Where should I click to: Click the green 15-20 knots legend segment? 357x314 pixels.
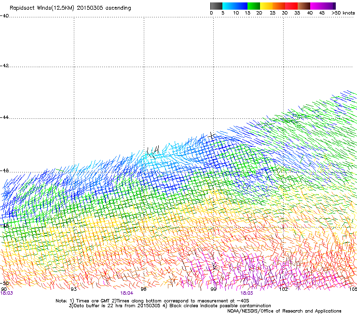coord(254,6)
